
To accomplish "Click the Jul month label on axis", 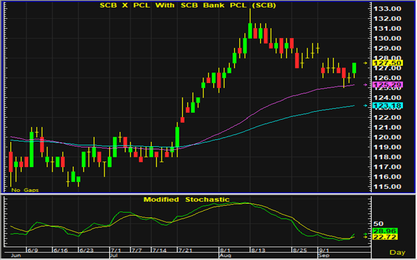I will (114, 257).
